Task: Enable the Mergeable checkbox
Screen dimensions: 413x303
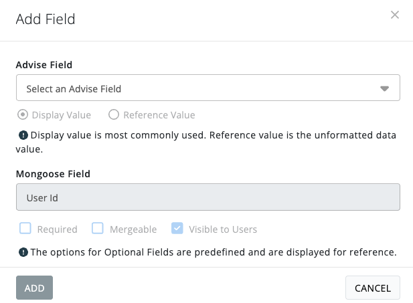Action: point(98,228)
